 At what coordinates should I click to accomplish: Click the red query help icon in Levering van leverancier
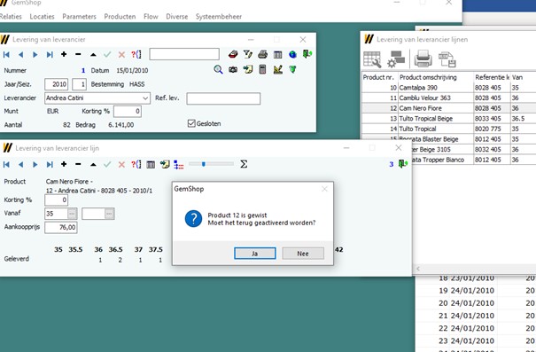tap(136, 54)
